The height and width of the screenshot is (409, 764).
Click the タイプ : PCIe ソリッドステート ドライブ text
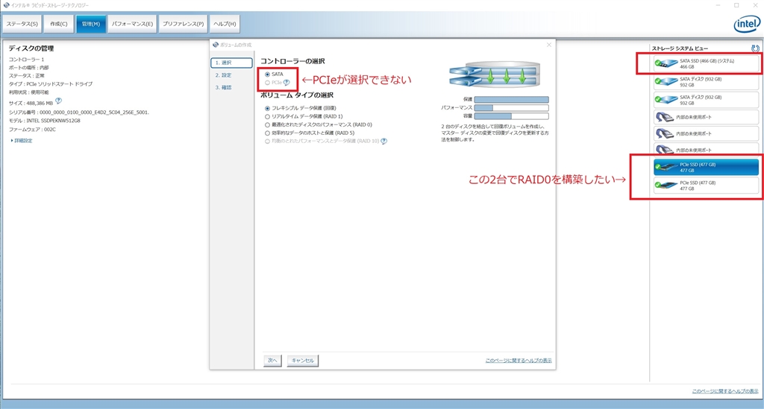[x=51, y=83]
